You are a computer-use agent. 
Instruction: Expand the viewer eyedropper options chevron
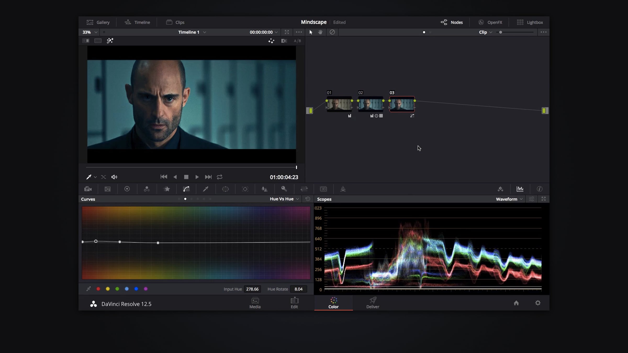point(95,177)
